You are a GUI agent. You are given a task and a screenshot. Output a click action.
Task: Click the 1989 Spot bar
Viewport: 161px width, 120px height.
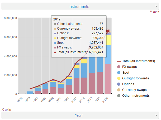[x=30, y=93]
